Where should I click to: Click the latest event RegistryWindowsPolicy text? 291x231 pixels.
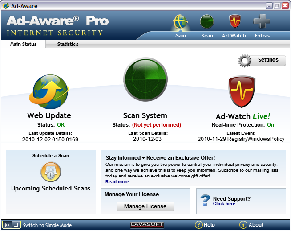pos(256,139)
